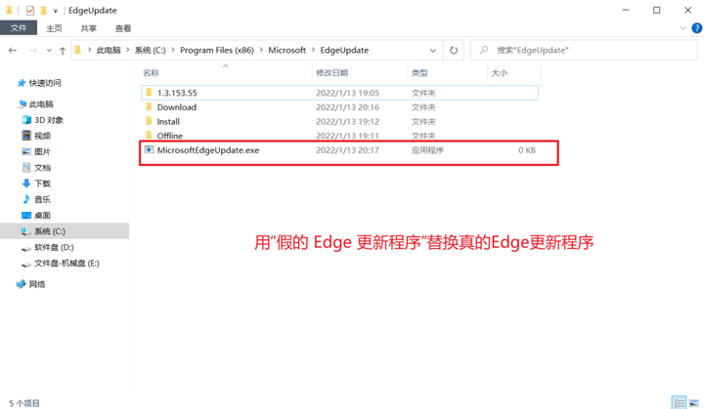This screenshot has width=704, height=409.
Task: Open 桌面 in the sidebar
Action: pos(42,216)
